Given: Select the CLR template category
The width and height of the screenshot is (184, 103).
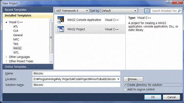Looking at the screenshot, I should click(x=16, y=31).
